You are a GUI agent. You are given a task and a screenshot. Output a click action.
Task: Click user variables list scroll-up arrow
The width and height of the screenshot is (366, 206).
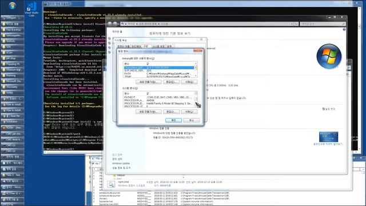click(196, 64)
